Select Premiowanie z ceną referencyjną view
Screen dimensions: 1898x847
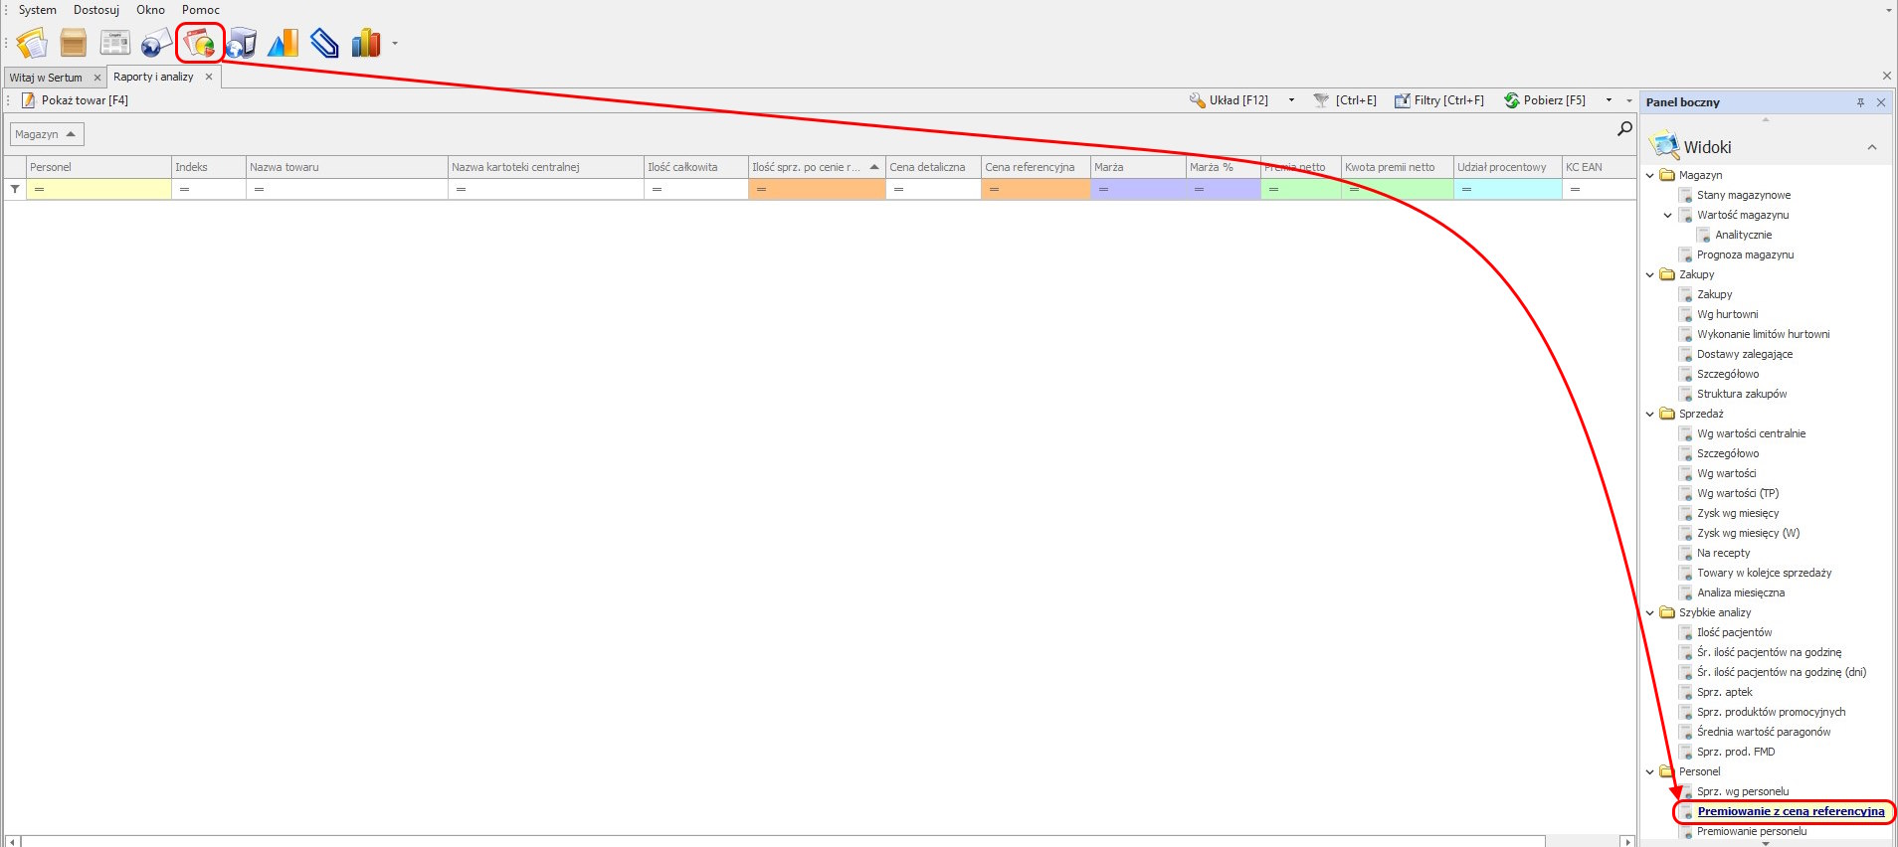(1790, 811)
